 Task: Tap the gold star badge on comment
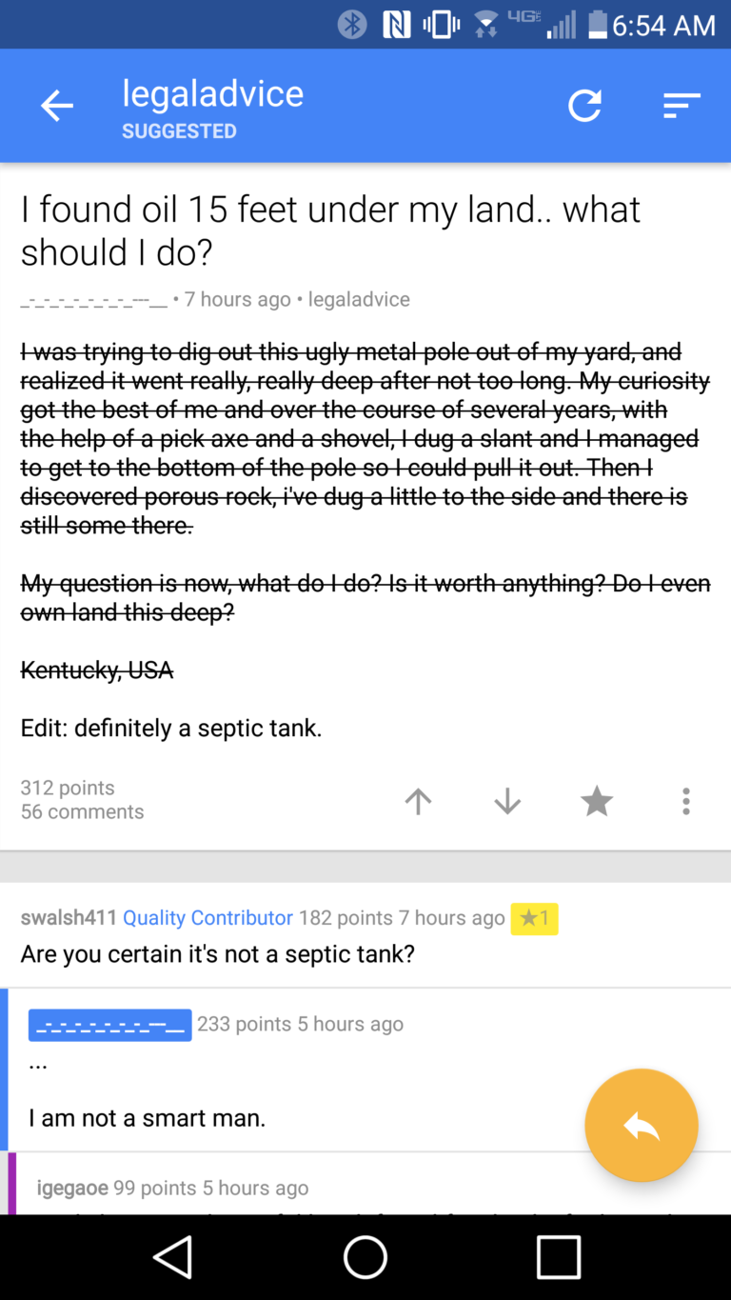534,918
